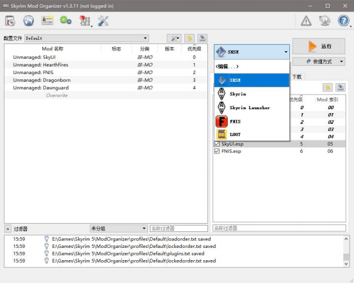This screenshot has height=285, width=354.
Task: Expand the 过滤器 filter panel arrow
Action: tap(8, 229)
